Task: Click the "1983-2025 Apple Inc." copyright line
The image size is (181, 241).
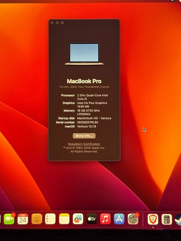Action: pos(84,148)
